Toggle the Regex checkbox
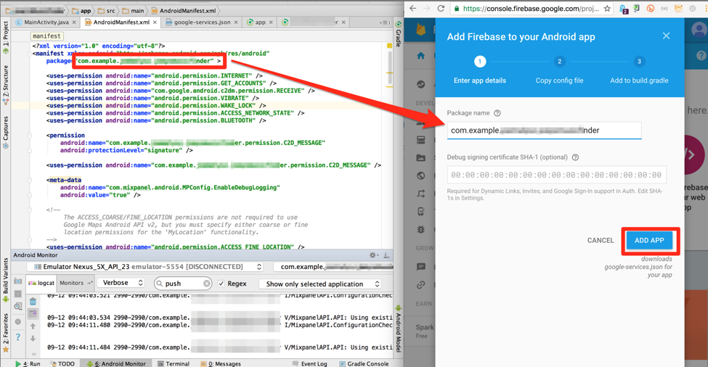This screenshot has width=708, height=367. click(222, 284)
